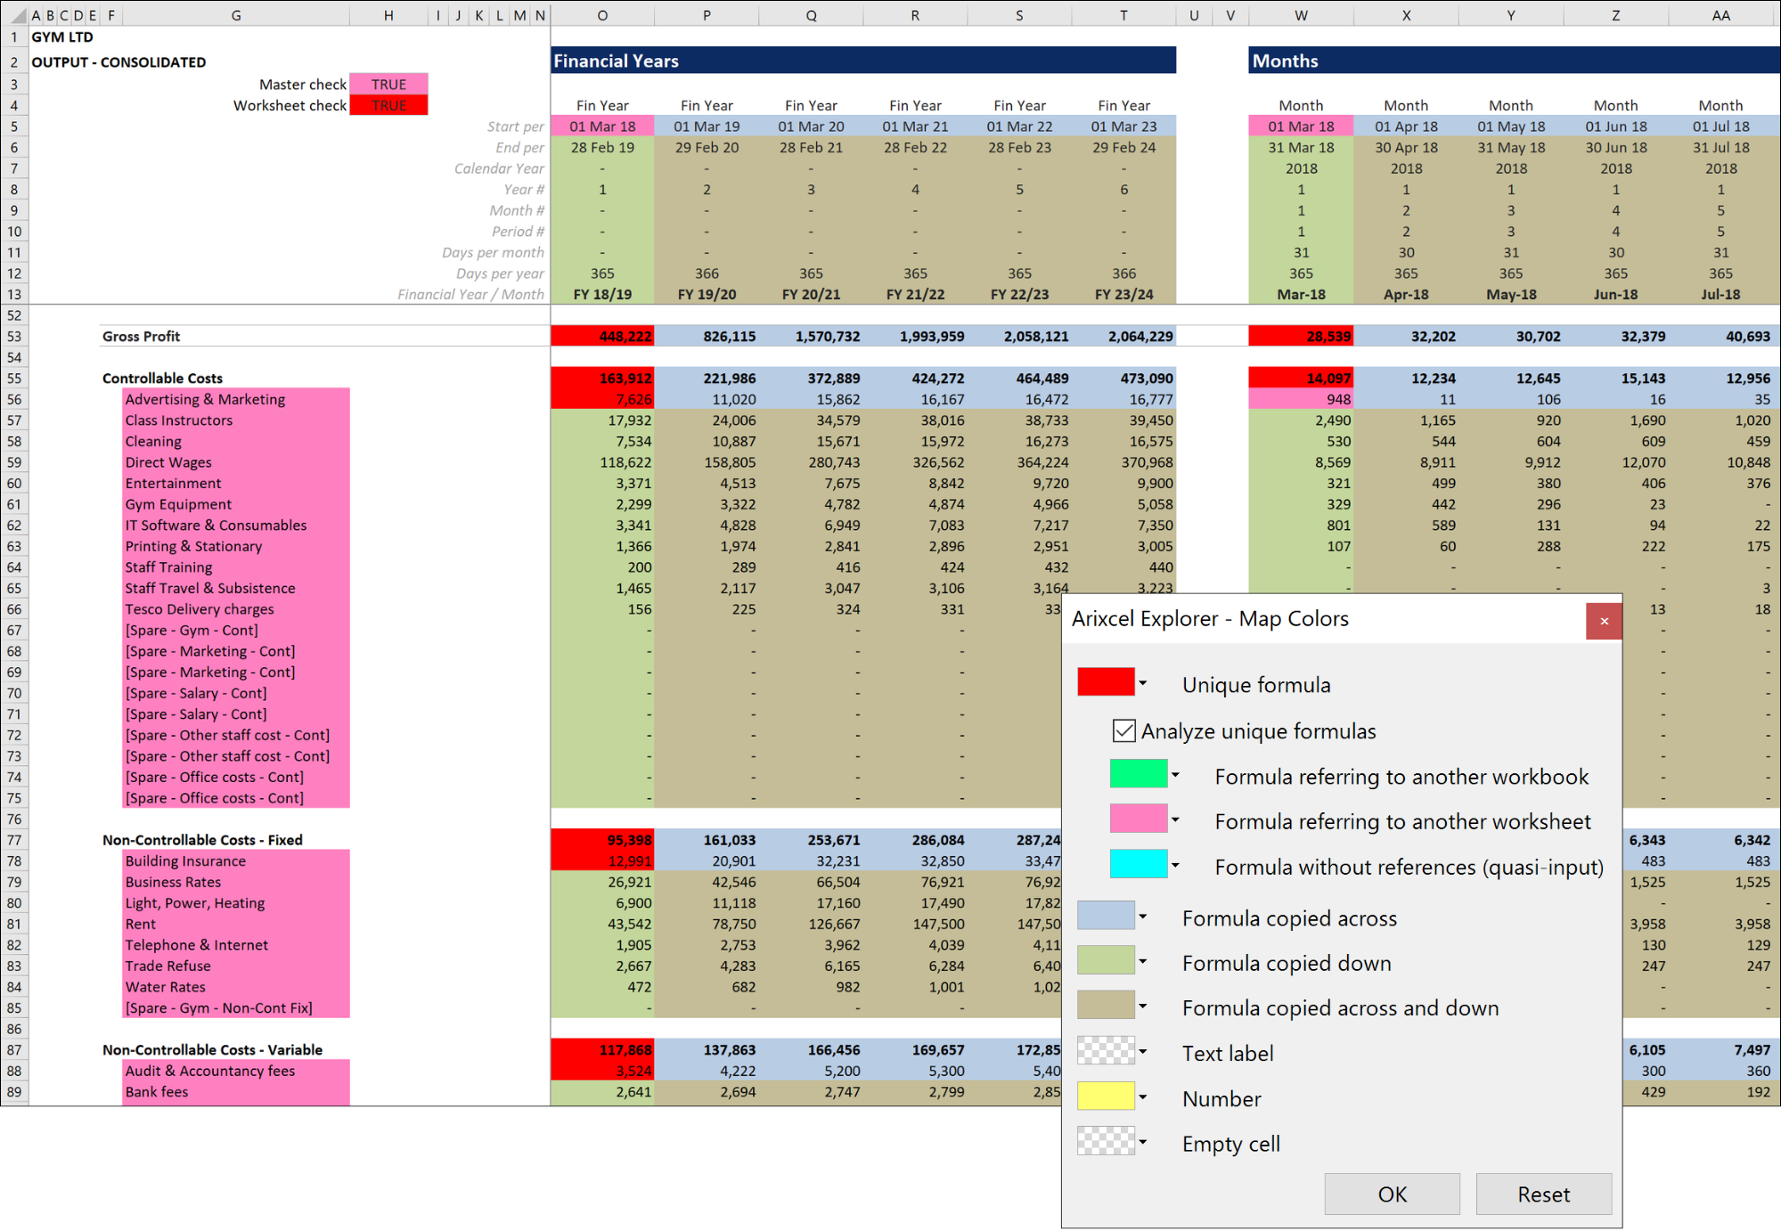This screenshot has height=1231, width=1781.
Task: Select row 53 header
Action: pyautogui.click(x=14, y=337)
